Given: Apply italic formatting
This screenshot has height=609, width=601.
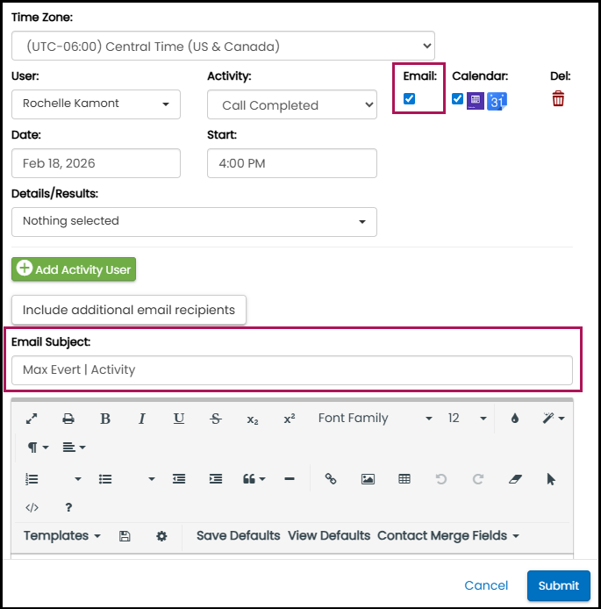Looking at the screenshot, I should [142, 419].
